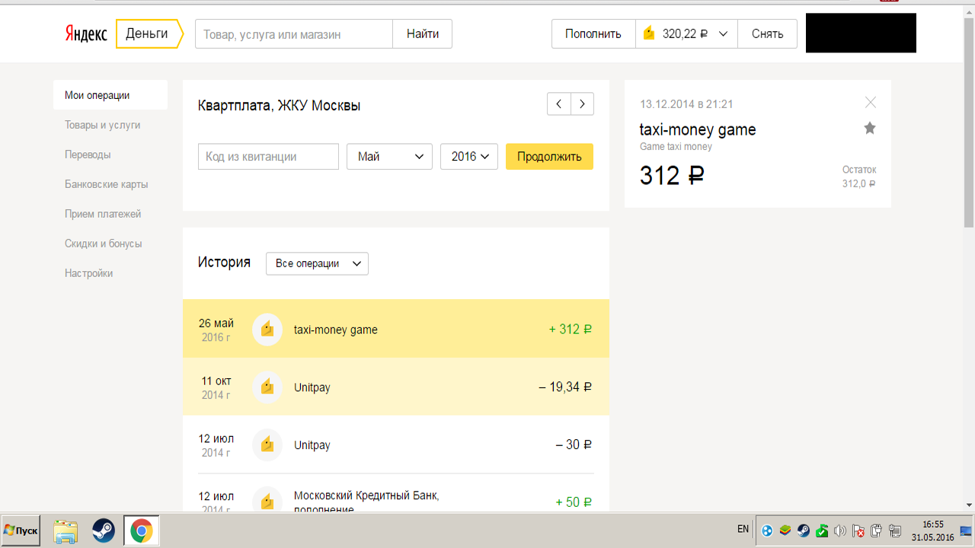Select the Unitpay operation for 30 ₽
This screenshot has height=548, width=975.
coord(396,445)
